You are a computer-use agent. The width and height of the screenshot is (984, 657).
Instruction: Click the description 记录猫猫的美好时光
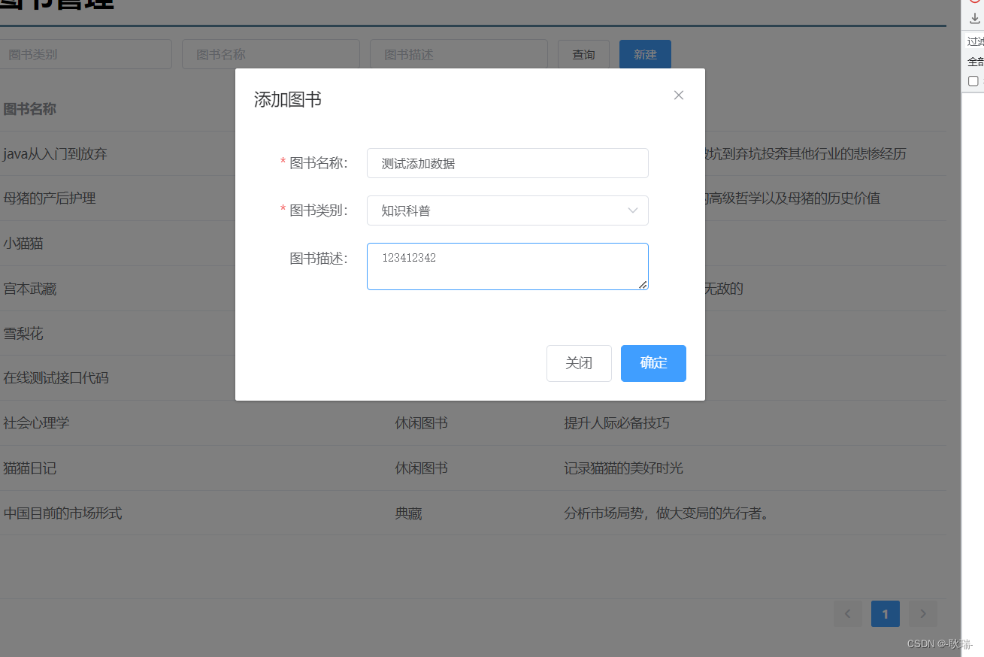(624, 468)
